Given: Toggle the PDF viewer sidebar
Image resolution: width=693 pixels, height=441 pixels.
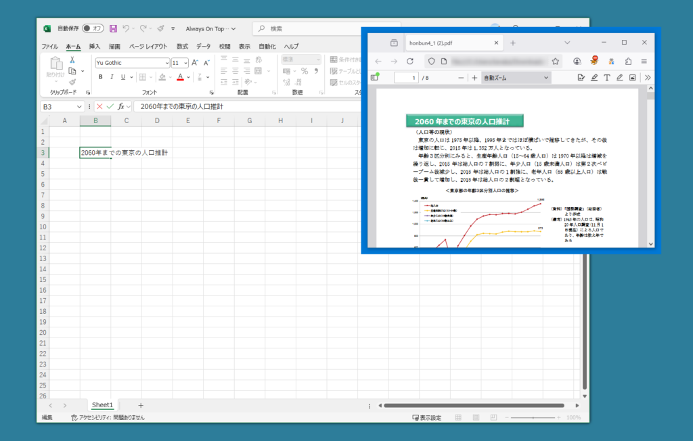Looking at the screenshot, I should pyautogui.click(x=375, y=77).
